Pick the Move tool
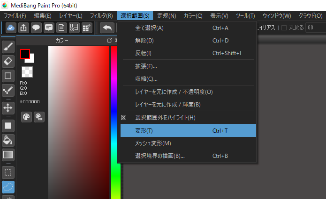Viewport: 326px width, 199px height. (8, 108)
